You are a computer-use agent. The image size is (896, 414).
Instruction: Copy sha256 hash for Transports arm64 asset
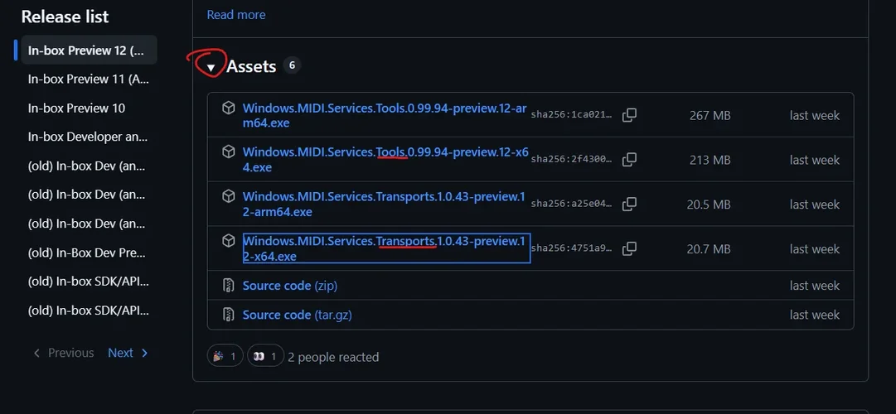629,204
